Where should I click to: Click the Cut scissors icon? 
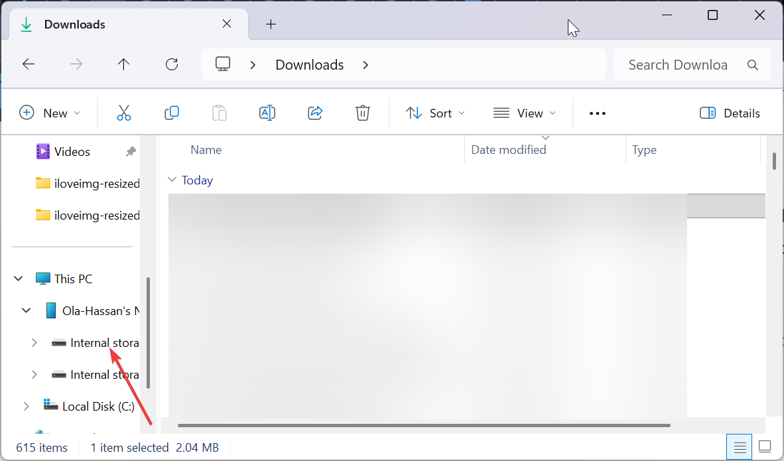pyautogui.click(x=124, y=113)
